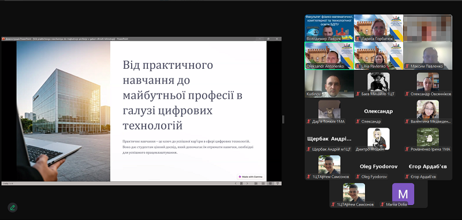Click the PowerPoint app icon in title bar
This screenshot has height=220, width=462.
pos(3,39)
